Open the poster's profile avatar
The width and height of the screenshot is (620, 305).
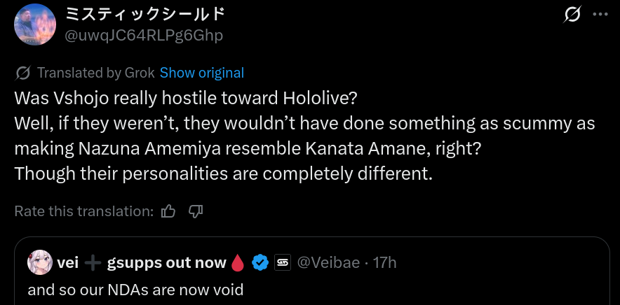point(35,24)
